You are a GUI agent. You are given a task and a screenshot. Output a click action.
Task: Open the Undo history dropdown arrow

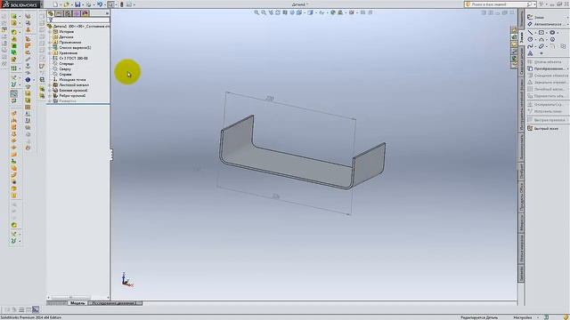point(105,4)
